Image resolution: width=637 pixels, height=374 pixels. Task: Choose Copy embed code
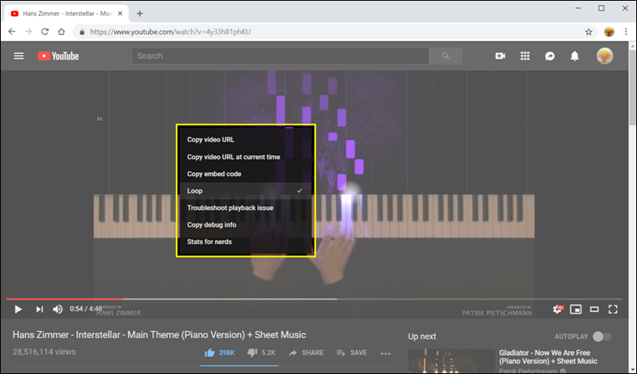[245, 173]
